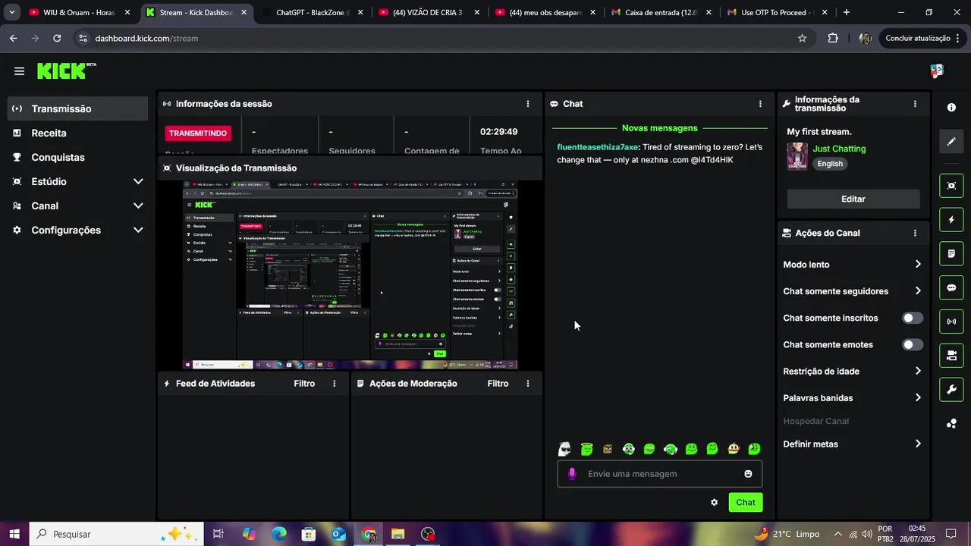Click the pencil edit icon in right rail
Image resolution: width=971 pixels, height=546 pixels.
point(951,141)
